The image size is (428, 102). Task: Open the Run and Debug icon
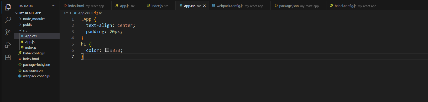[x=8, y=45]
